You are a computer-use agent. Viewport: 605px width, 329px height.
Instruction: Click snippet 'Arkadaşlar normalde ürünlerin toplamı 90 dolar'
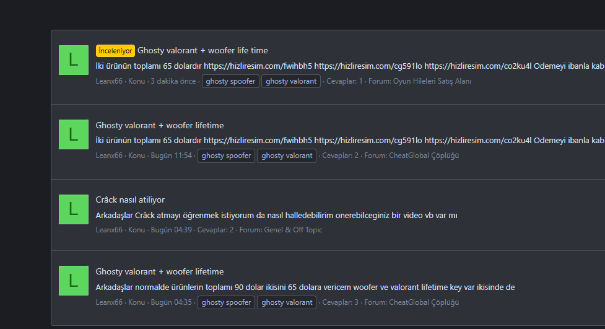(305, 287)
